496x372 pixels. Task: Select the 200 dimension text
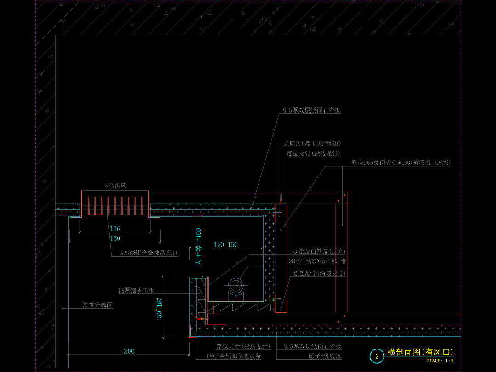tap(129, 351)
